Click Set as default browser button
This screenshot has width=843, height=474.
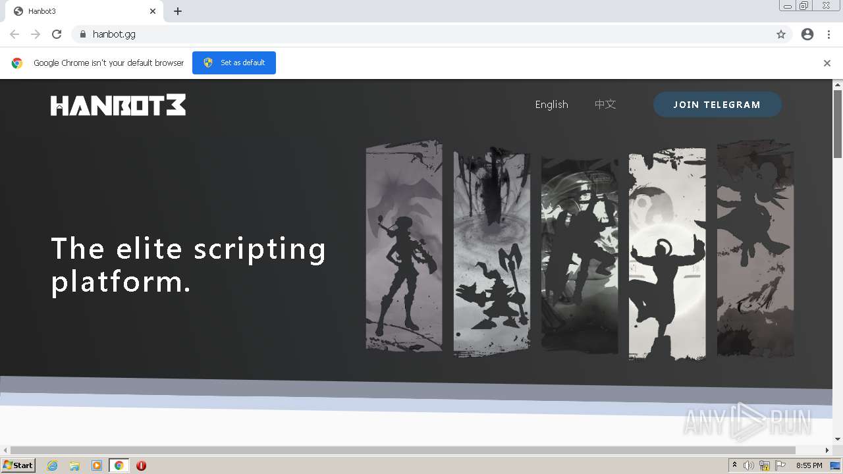coord(234,63)
